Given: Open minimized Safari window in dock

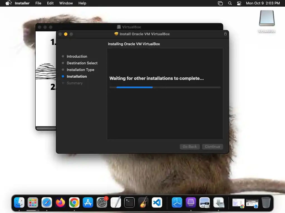Looking at the screenshot, I should click(x=252, y=203).
